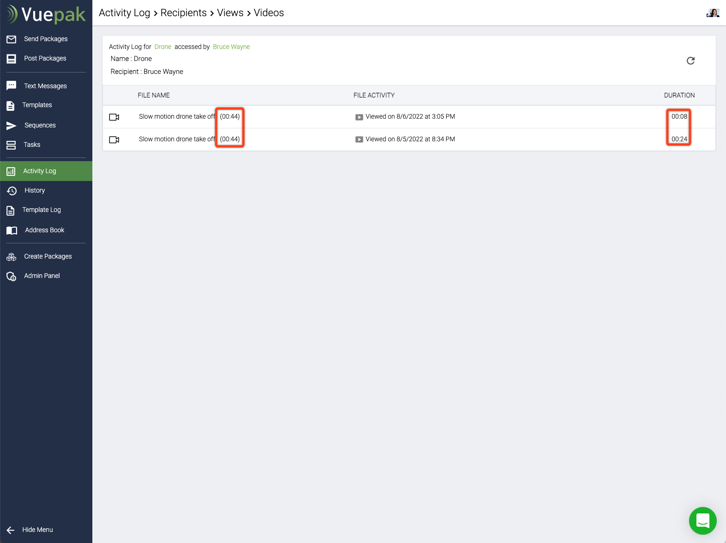Select the 8/5/2022 viewed video row
The width and height of the screenshot is (726, 543).
(x=409, y=139)
